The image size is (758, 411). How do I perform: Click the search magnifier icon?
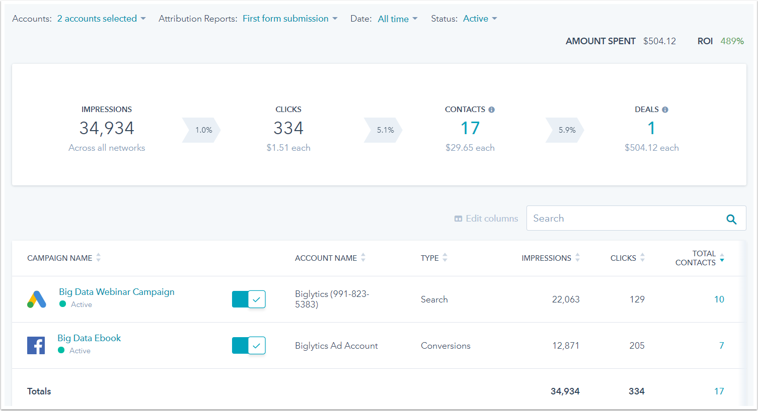pyautogui.click(x=731, y=219)
